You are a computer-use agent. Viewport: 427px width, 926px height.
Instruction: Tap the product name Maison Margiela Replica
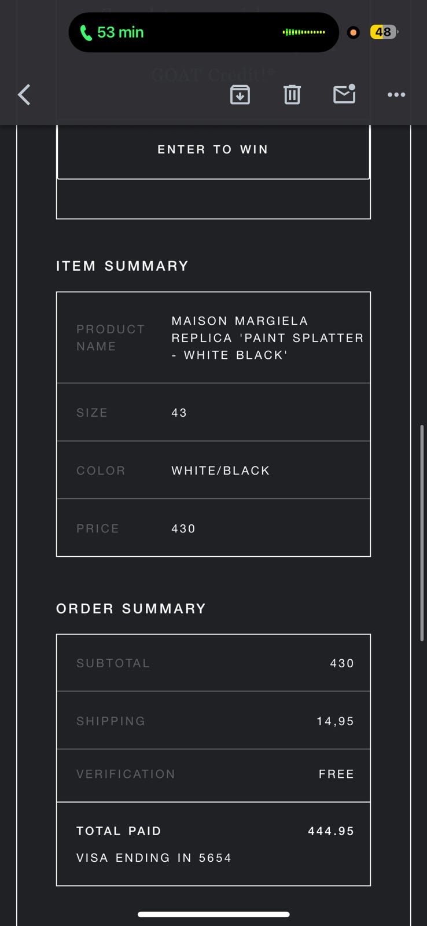pos(267,337)
